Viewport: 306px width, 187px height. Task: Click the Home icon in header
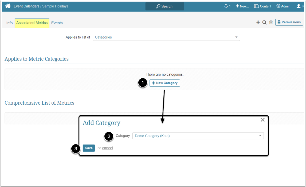pyautogui.click(x=8, y=6)
